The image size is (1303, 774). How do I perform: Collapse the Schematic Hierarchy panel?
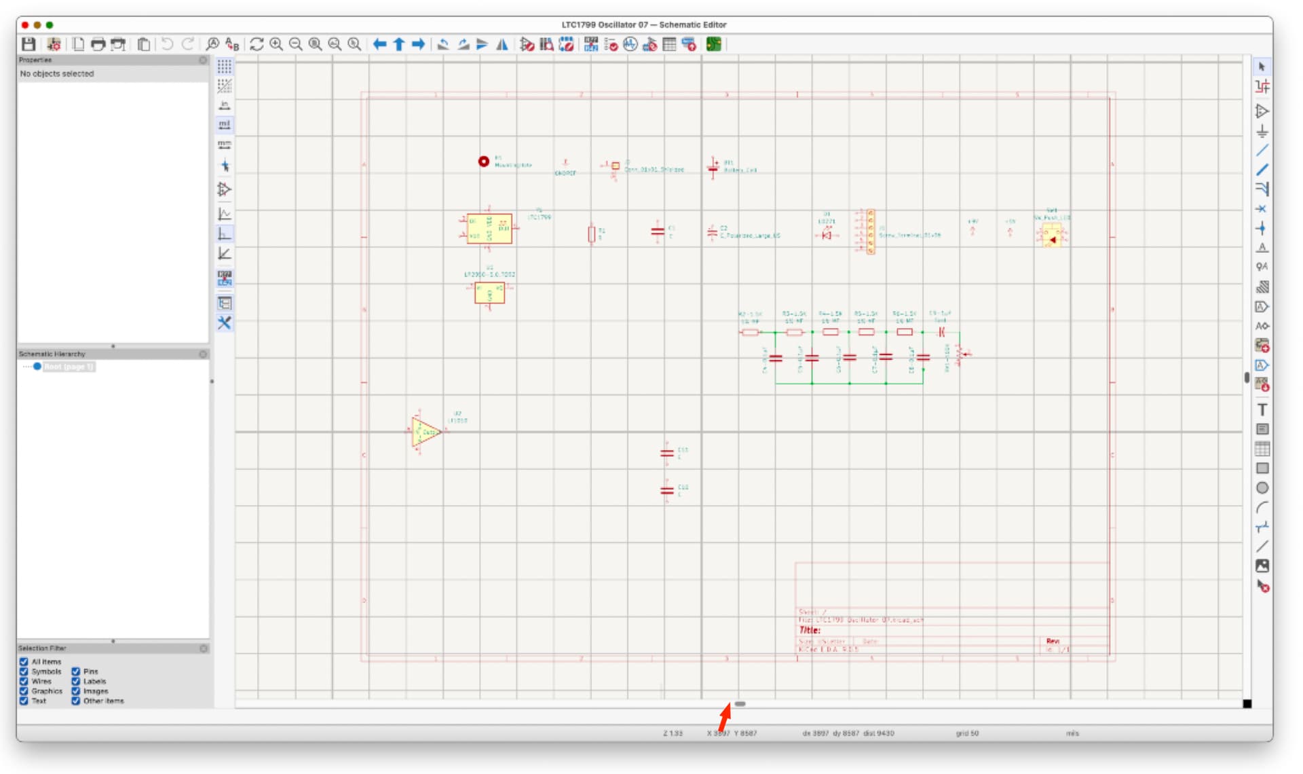coord(203,354)
